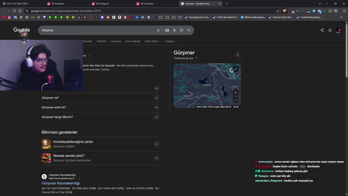Open the Gürpınar knowledge panel arrow
The image size is (348, 196).
pos(238,55)
